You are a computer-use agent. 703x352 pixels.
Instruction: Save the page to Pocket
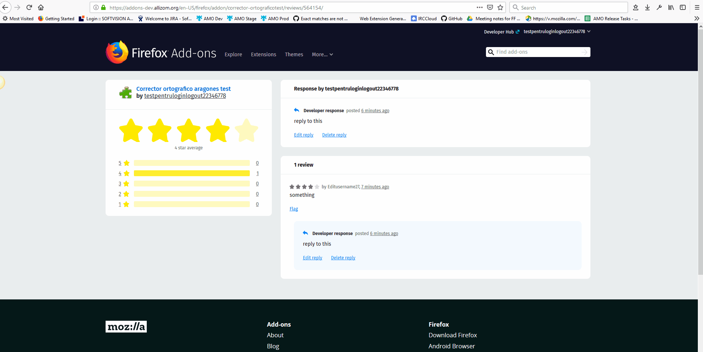pyautogui.click(x=490, y=7)
